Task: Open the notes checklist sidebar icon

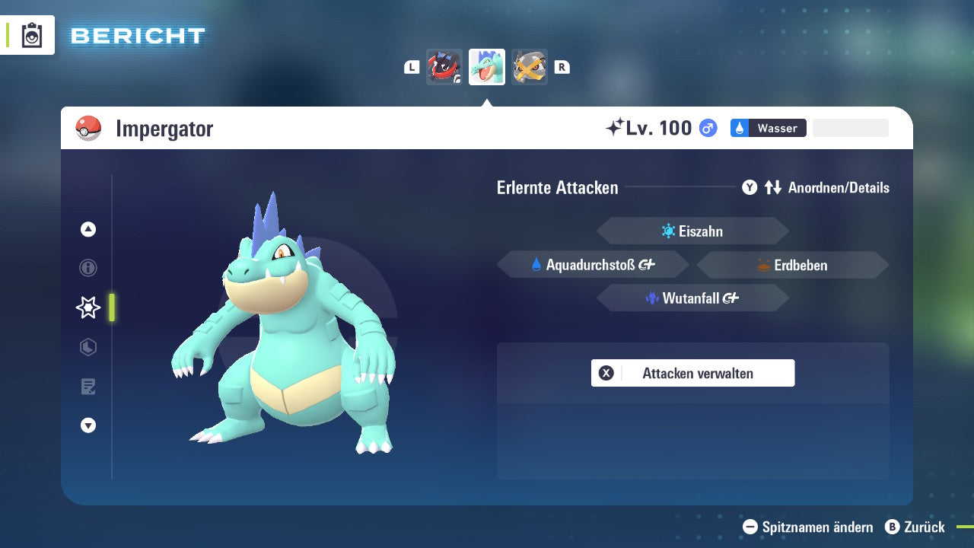Action: (x=88, y=387)
